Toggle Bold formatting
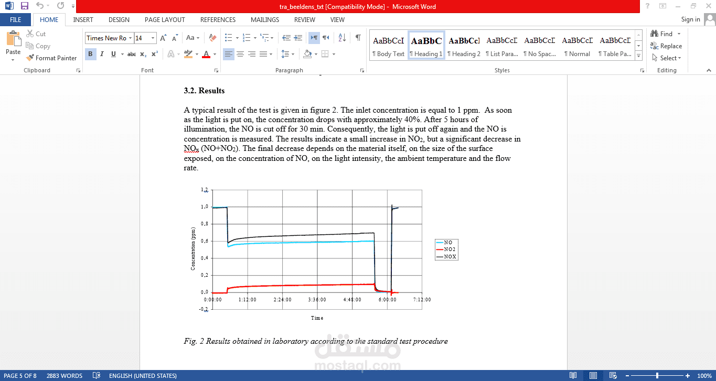The height and width of the screenshot is (381, 716). pos(90,54)
